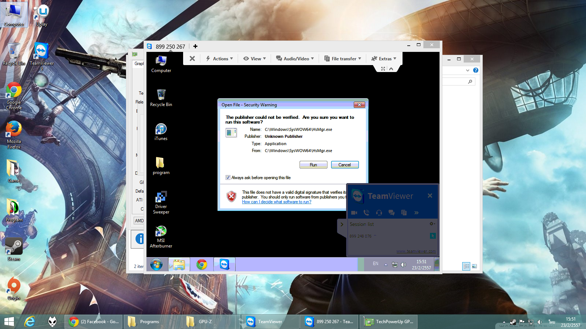Switch to the TechPowerUp GPU-Z taskbar item
This screenshot has height=329, width=586.
pyautogui.click(x=389, y=322)
